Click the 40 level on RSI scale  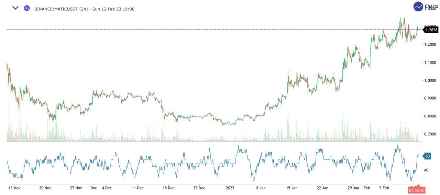coord(426,170)
